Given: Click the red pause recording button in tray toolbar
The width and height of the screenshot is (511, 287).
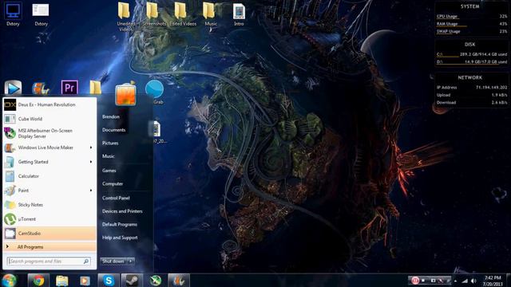Looking at the screenshot, I should pos(415,281).
